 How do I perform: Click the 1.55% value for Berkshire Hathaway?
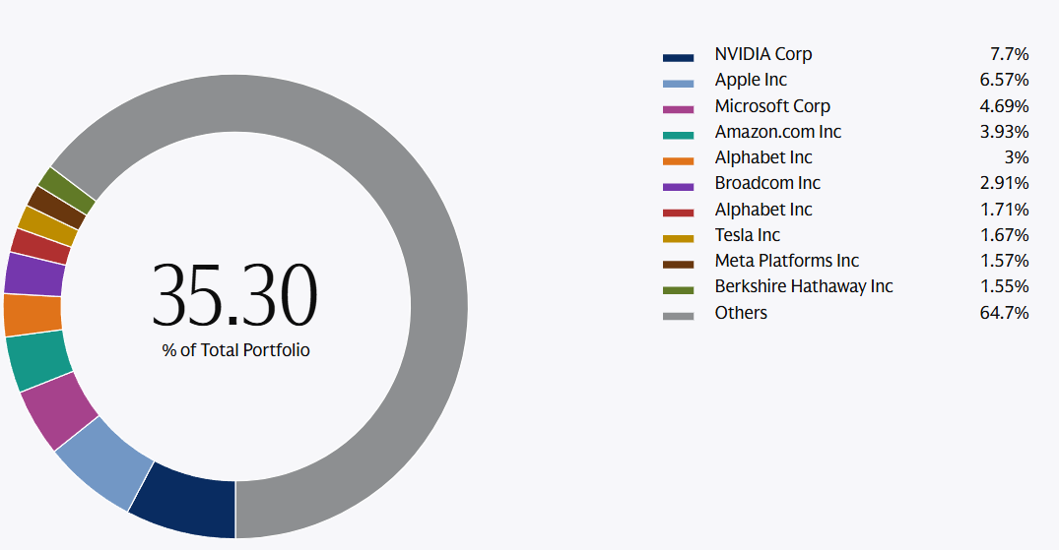(1004, 286)
